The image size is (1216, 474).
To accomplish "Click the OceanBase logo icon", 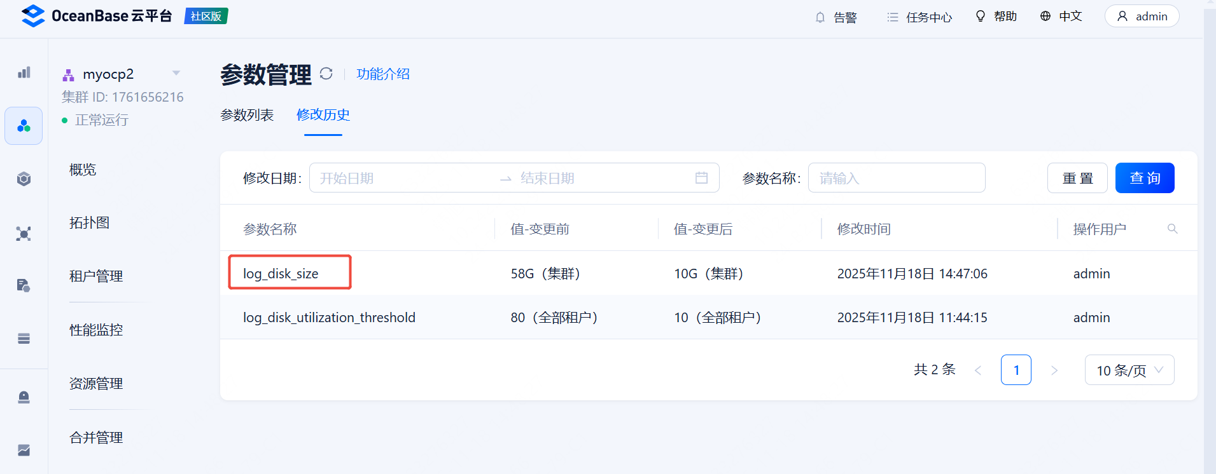I will (x=33, y=16).
